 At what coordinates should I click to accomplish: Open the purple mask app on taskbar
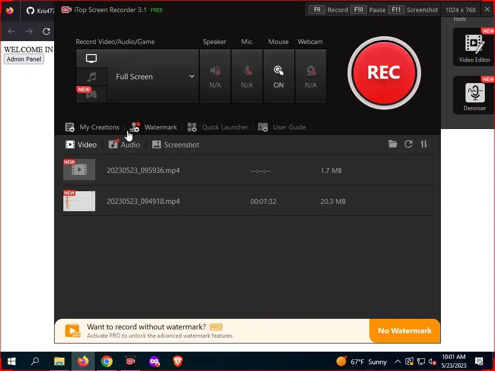pos(154,361)
